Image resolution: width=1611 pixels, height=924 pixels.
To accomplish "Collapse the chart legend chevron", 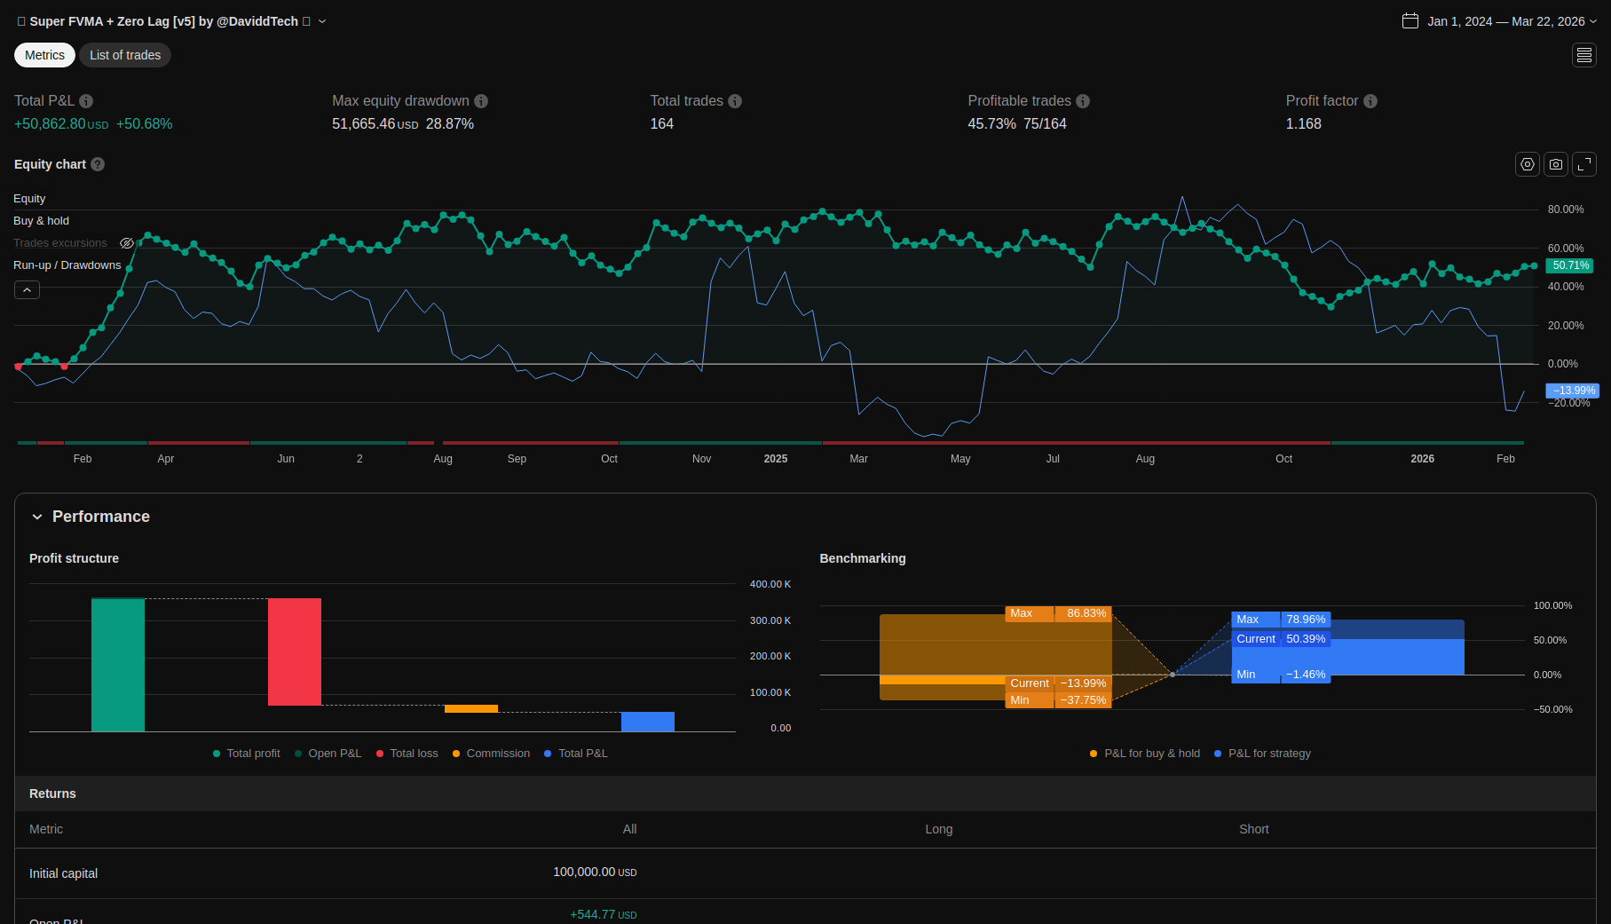I will 27,290.
